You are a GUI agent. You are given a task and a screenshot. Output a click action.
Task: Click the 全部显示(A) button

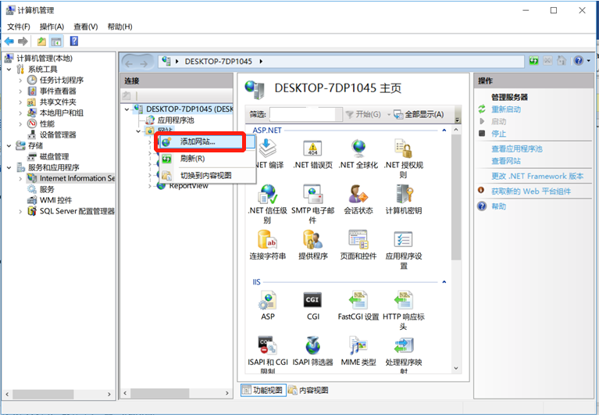419,114
